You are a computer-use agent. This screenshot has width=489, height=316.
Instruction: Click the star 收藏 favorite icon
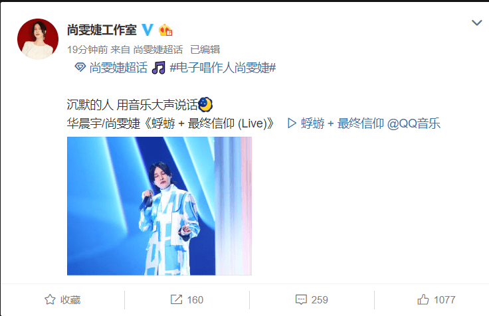tap(50, 299)
